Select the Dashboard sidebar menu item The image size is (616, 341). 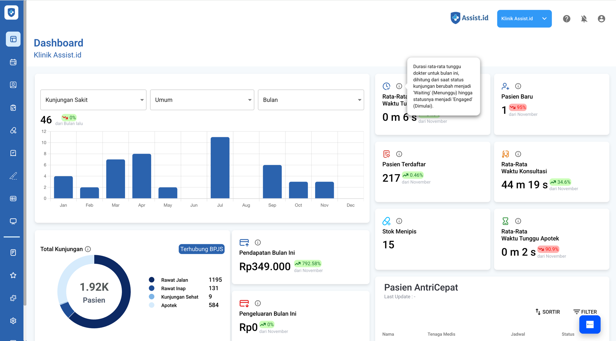(x=13, y=39)
